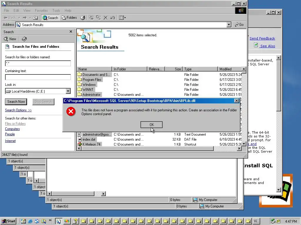
Task: Click the Start button
Action: tap(9, 221)
